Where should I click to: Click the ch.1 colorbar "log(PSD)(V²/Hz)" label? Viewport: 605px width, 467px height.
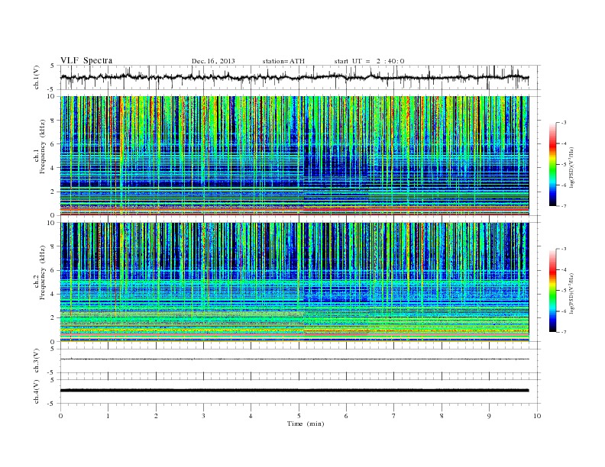coord(571,167)
